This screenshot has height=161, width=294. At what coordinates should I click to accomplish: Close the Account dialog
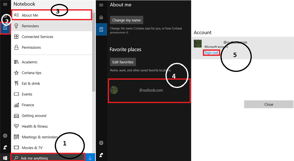269,104
